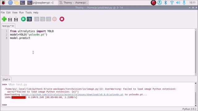Start debugging the current script
Screen dimensions: 198x111
point(29,19)
